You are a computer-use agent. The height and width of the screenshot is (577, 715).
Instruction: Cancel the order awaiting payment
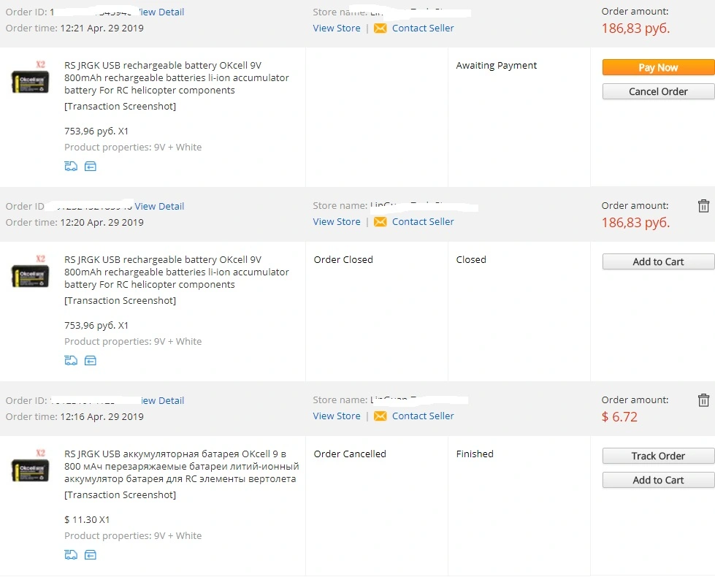coord(658,91)
